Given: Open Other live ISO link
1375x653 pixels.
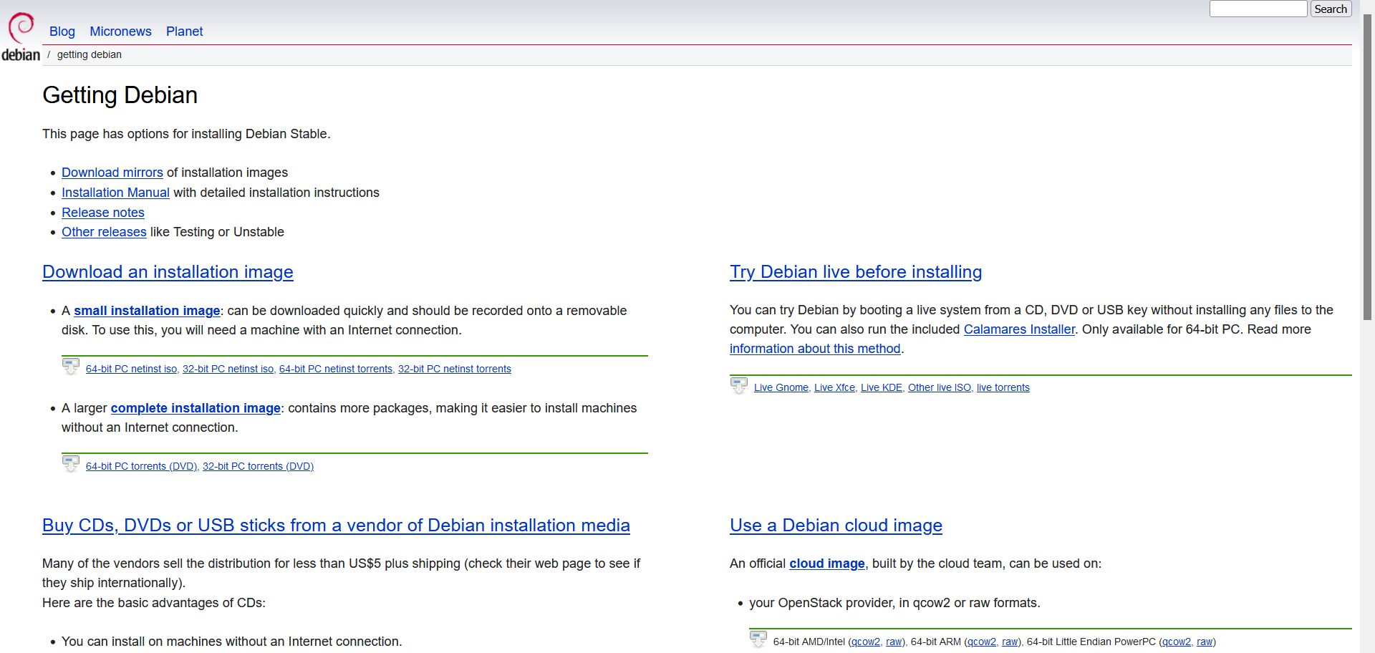Looking at the screenshot, I should [x=940, y=387].
